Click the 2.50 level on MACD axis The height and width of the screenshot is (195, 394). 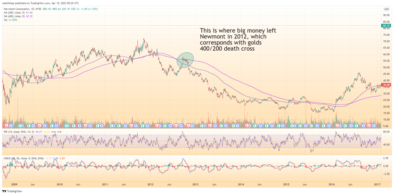[x=385, y=158]
